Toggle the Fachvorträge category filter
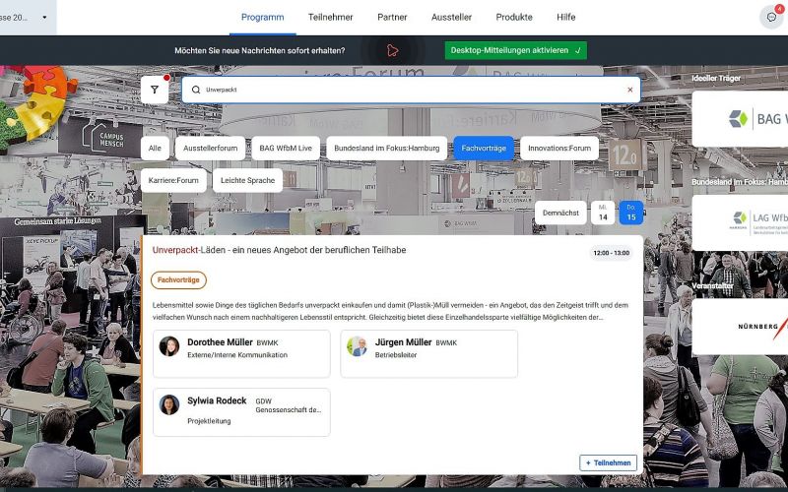The width and height of the screenshot is (788, 492). (483, 149)
